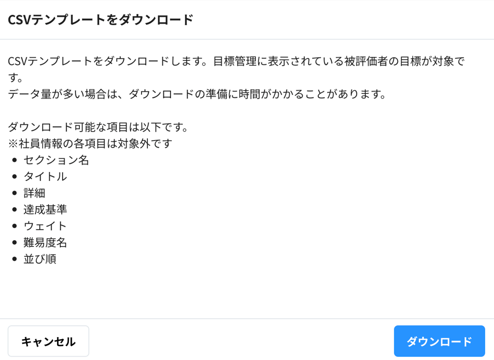This screenshot has width=494, height=360.
Task: Select the 並び順 list item
Action: (40, 259)
